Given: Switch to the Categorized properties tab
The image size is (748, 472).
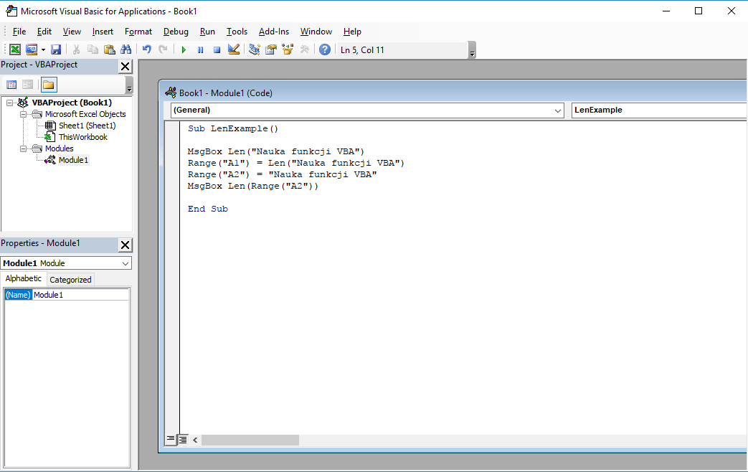Looking at the screenshot, I should (70, 279).
